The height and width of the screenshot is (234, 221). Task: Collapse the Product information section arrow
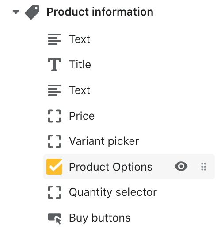tap(16, 12)
